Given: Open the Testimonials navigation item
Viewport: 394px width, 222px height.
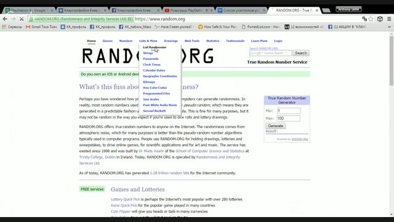Looking at the screenshot, I should (x=235, y=41).
